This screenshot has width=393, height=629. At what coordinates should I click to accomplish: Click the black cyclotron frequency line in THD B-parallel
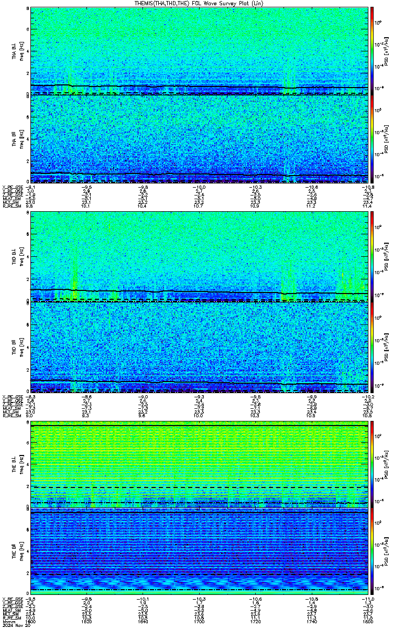200,383
